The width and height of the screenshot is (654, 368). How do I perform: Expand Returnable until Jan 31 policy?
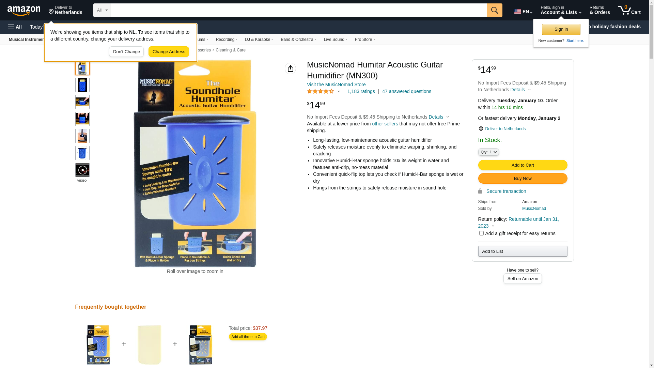pos(518,223)
